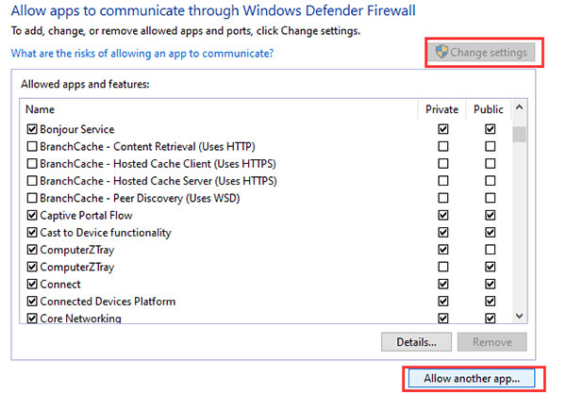Uncheck Private for Connected Devices Platform

[443, 302]
